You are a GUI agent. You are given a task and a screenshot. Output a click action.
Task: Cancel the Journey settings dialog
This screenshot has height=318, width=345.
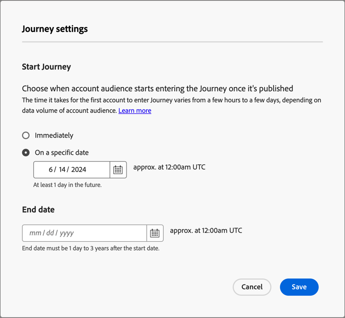pyautogui.click(x=252, y=287)
